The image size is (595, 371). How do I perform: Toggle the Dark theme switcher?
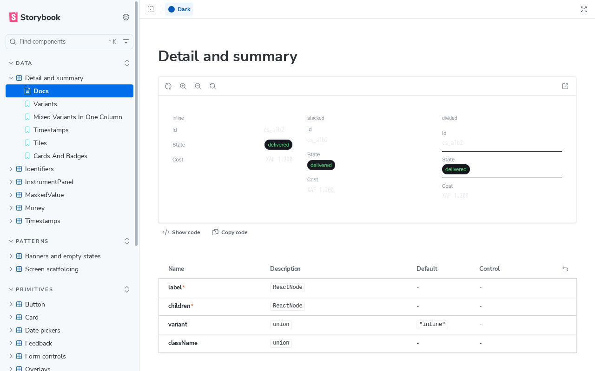(x=179, y=9)
